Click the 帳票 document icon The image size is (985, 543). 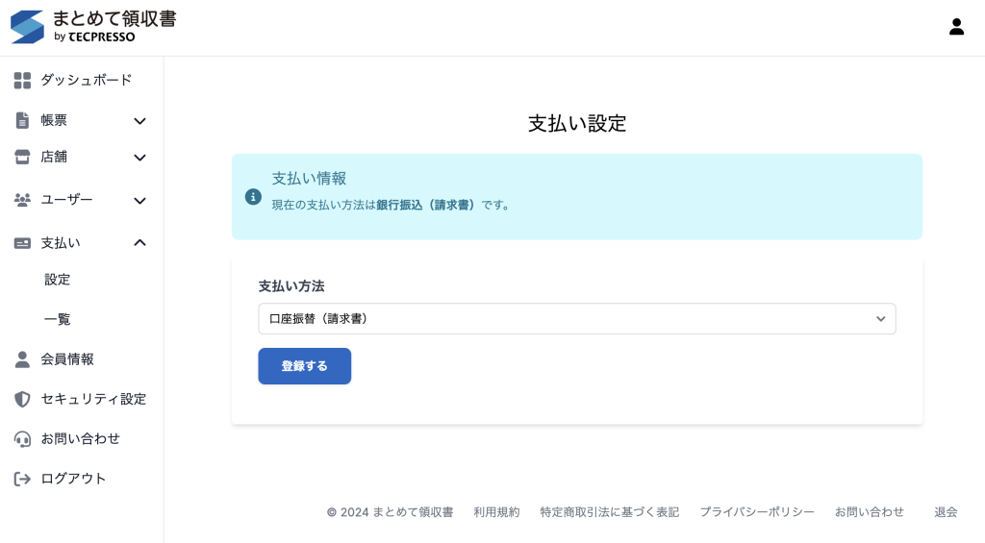click(x=22, y=121)
